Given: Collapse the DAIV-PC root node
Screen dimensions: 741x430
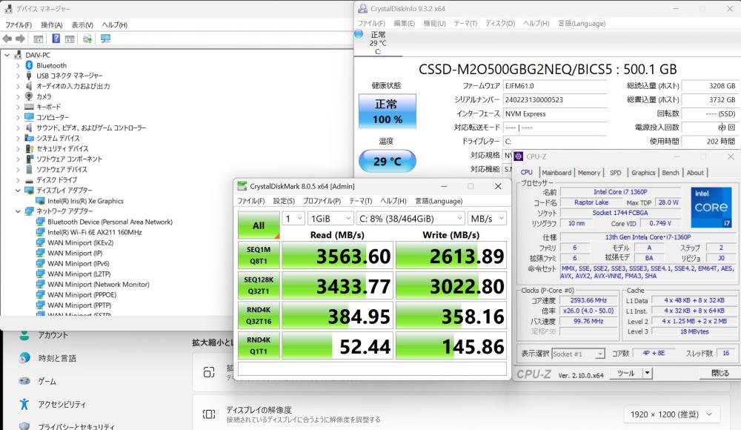Looking at the screenshot, I should [x=7, y=55].
